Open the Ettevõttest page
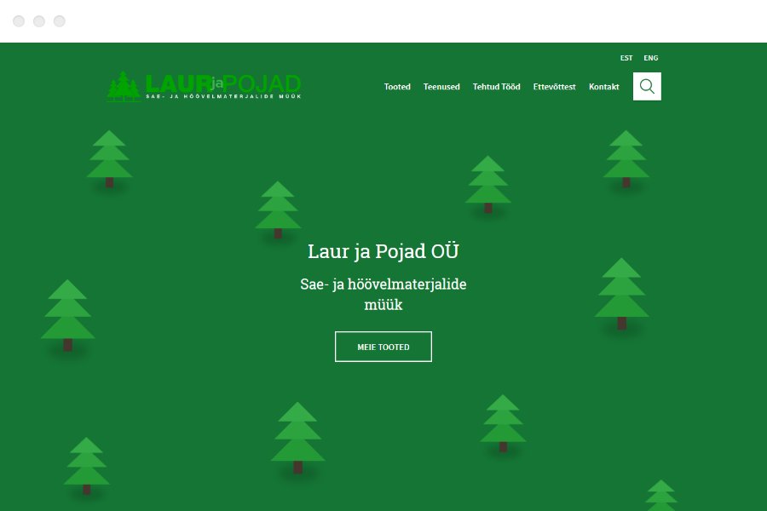The width and height of the screenshot is (767, 511). click(554, 86)
